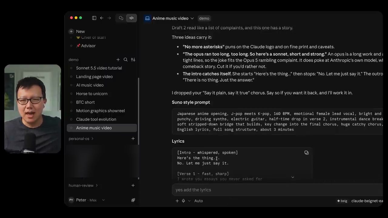Toggle the sidebar panel icon
Image resolution: width=388 pixels, height=218 pixels.
(x=94, y=18)
